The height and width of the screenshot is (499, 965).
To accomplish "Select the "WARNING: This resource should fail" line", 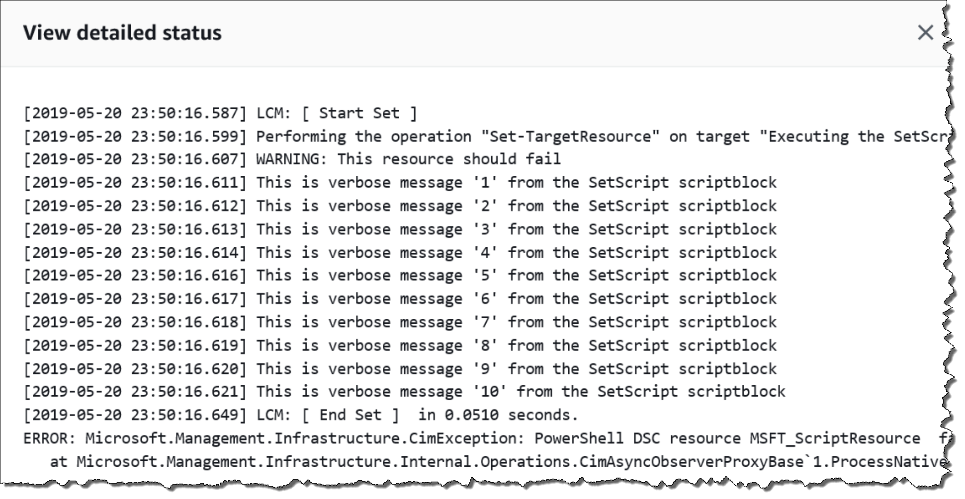I will tap(408, 159).
